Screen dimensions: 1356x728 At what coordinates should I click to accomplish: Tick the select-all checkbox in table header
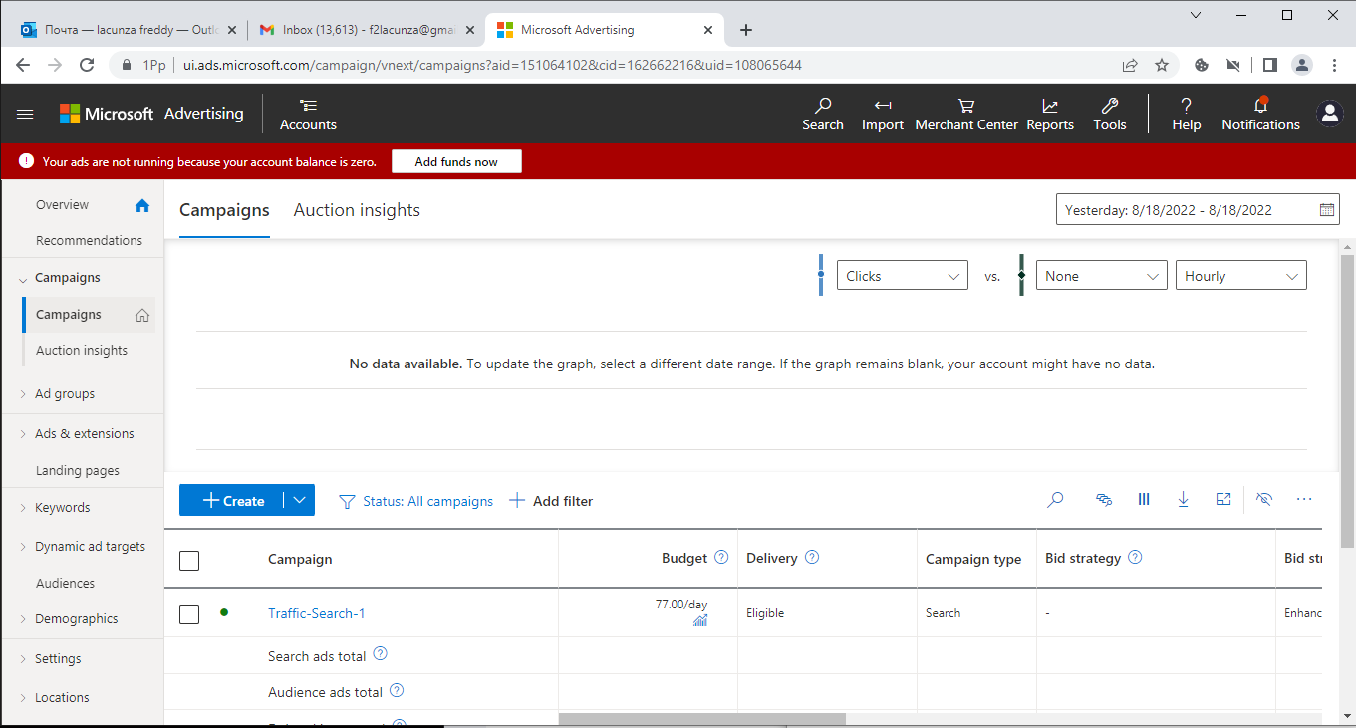click(189, 560)
